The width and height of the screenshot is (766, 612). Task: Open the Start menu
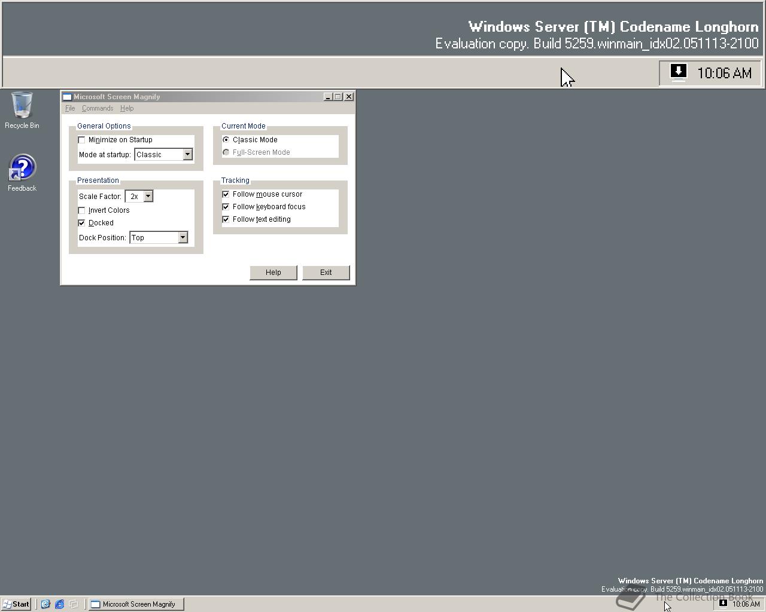coord(16,604)
